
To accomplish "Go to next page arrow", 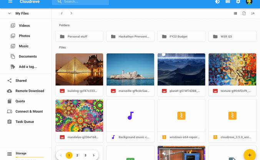I will click(x=93, y=155).
